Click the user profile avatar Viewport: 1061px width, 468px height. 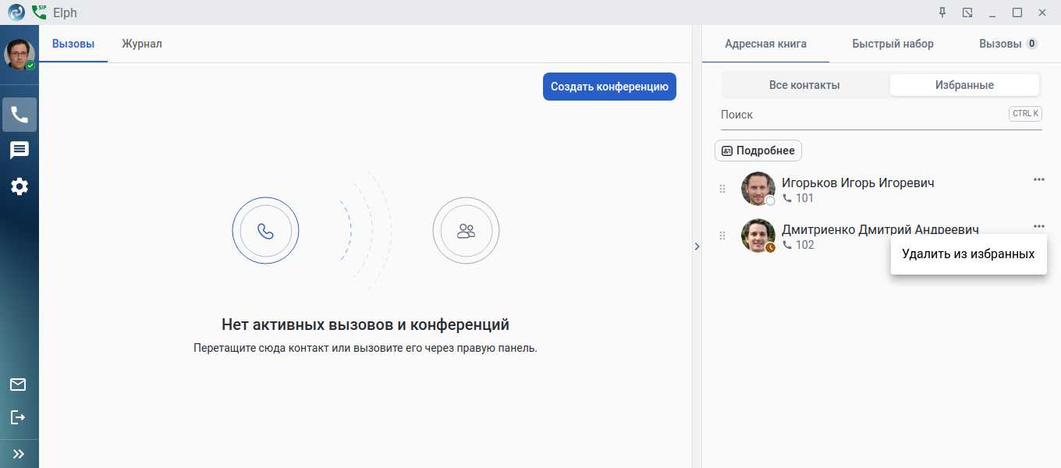20,55
